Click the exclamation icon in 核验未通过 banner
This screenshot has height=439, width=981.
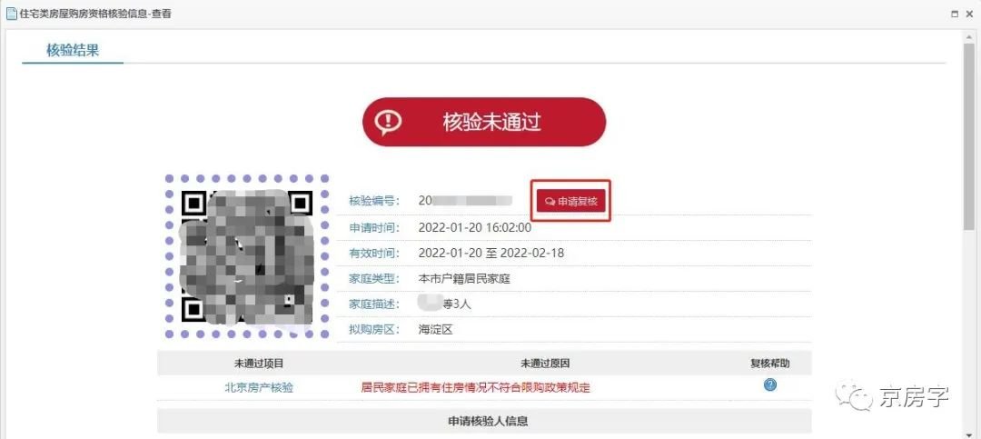[388, 122]
